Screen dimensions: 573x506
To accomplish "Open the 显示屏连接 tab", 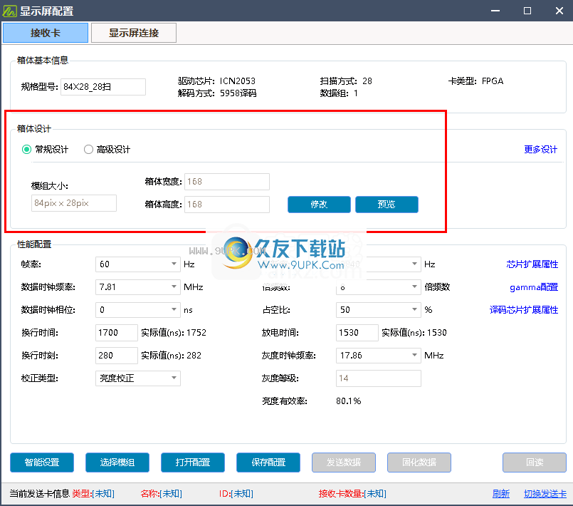I will click(134, 33).
